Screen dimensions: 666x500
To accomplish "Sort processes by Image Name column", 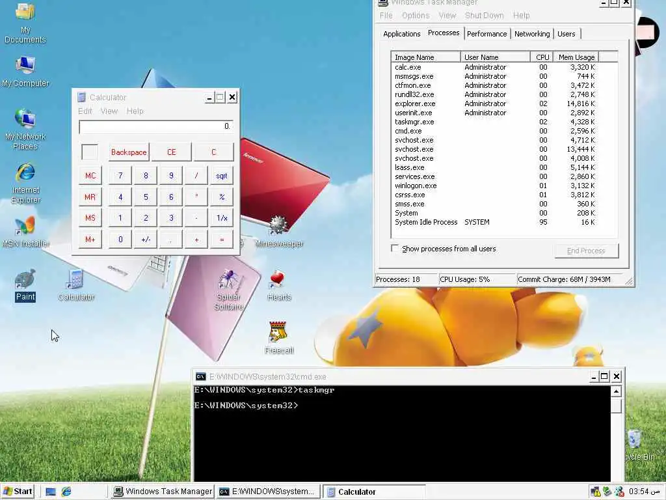I will (425, 57).
